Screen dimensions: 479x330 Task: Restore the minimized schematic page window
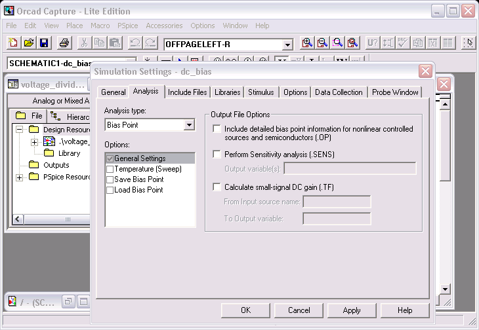pos(68,302)
